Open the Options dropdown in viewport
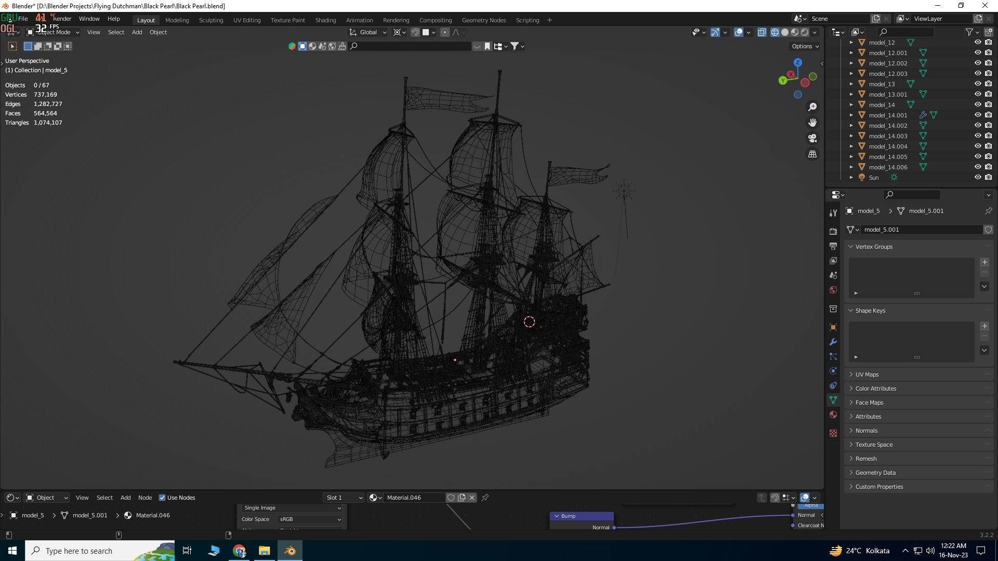This screenshot has width=998, height=561. (x=805, y=46)
